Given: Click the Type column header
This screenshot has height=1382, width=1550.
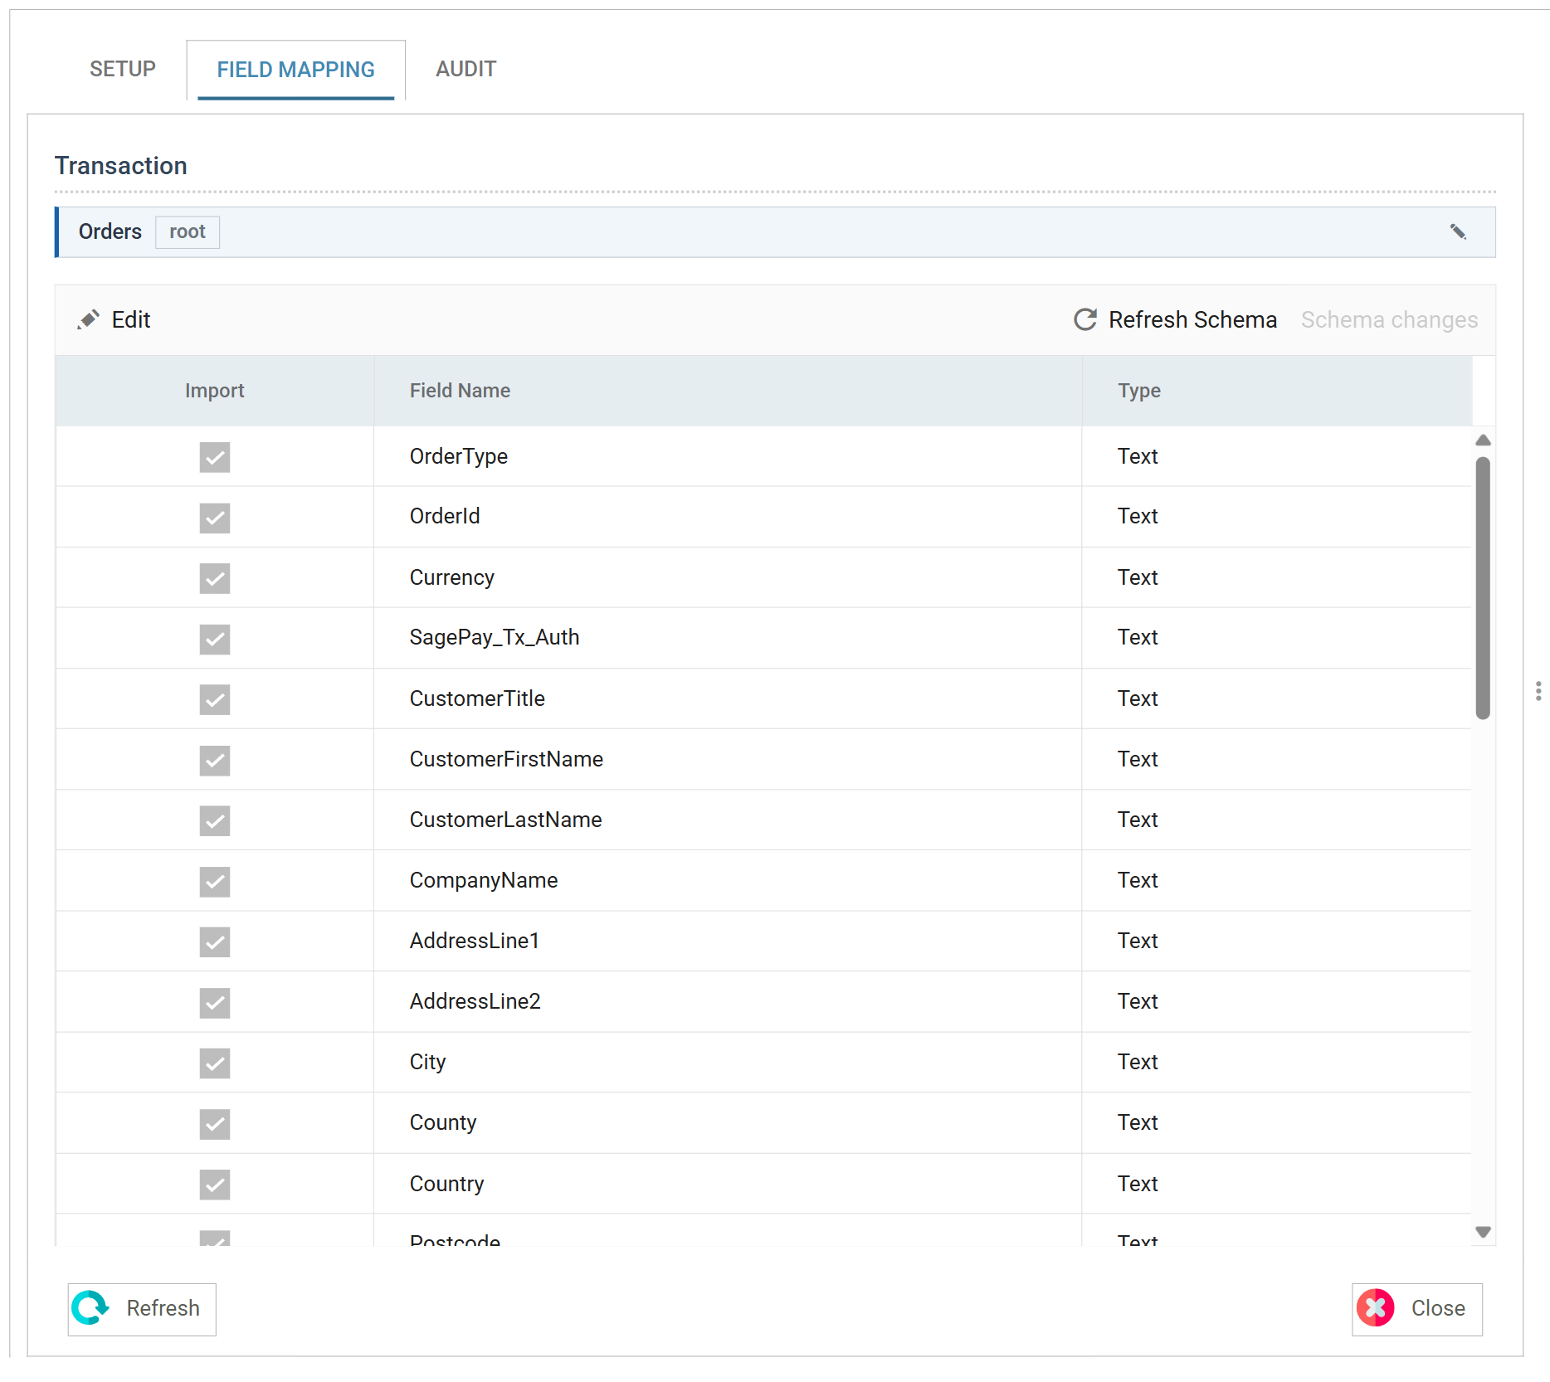Looking at the screenshot, I should pyautogui.click(x=1277, y=391).
